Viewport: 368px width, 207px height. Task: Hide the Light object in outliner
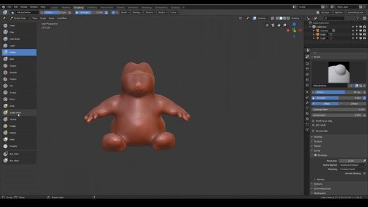[x=352, y=38]
